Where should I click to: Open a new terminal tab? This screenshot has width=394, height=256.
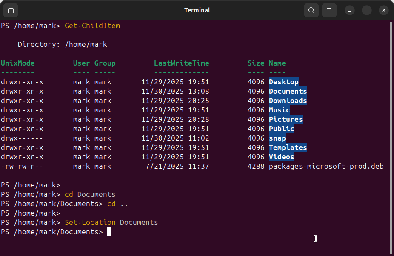coord(10,10)
